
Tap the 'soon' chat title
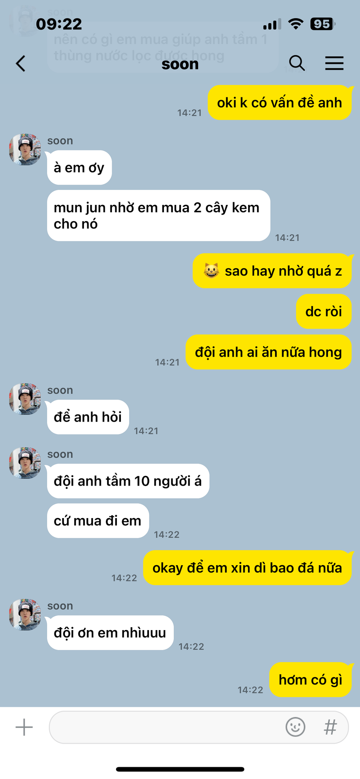180,64
